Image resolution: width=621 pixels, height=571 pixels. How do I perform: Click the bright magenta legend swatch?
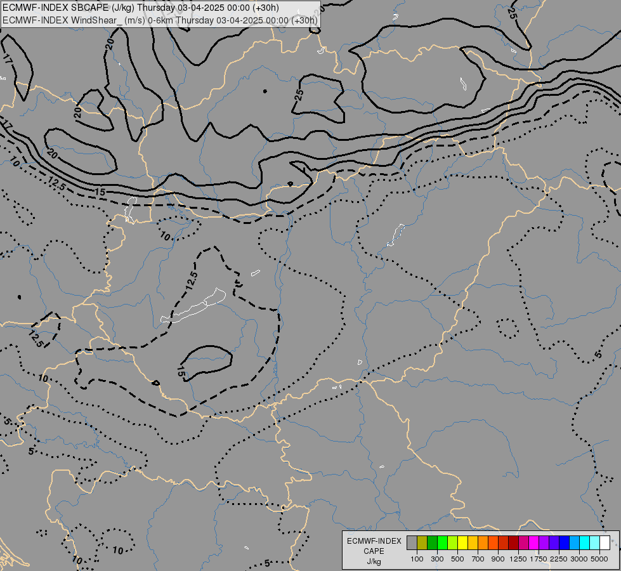point(533,542)
